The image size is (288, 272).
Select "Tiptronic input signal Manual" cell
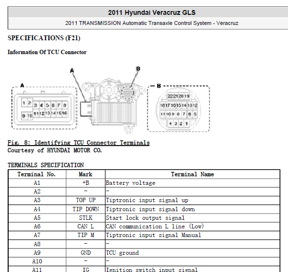[x=153, y=235]
